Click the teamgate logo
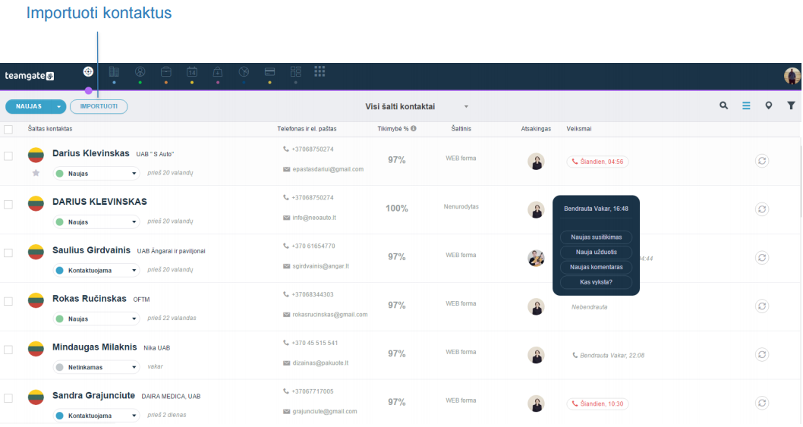The image size is (803, 427). pyautogui.click(x=29, y=76)
